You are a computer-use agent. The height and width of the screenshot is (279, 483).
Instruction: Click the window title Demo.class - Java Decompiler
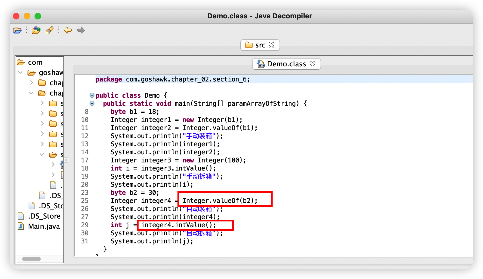tap(260, 16)
